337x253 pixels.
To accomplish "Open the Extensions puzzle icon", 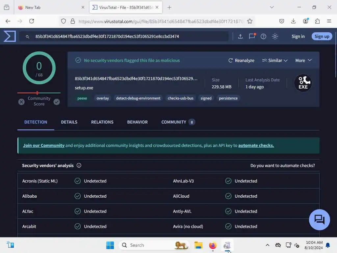I will [x=317, y=21].
